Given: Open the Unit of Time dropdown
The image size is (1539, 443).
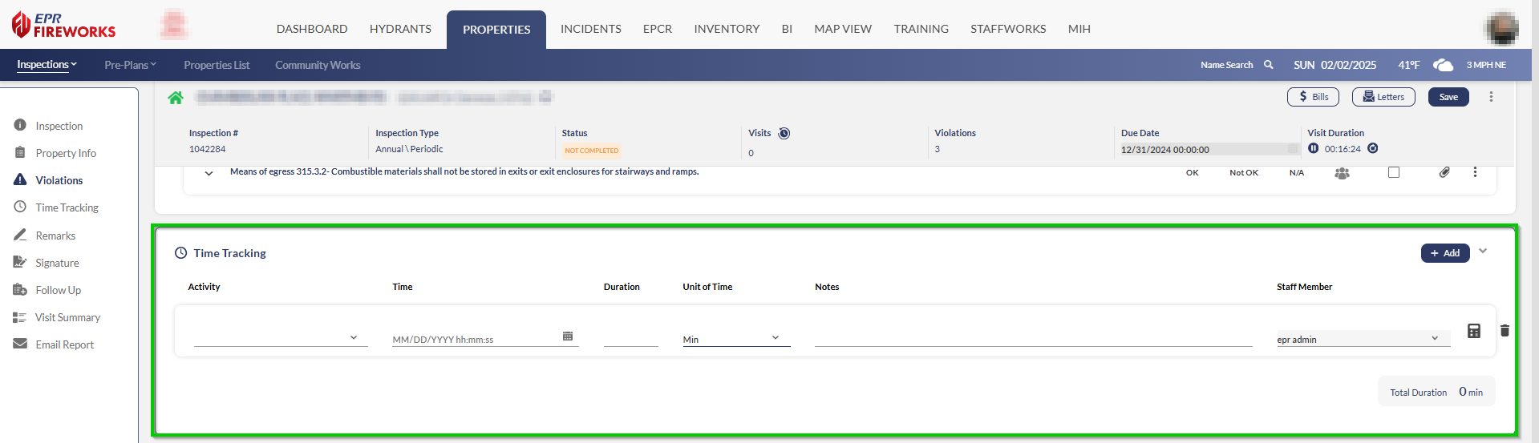Looking at the screenshot, I should click(735, 339).
